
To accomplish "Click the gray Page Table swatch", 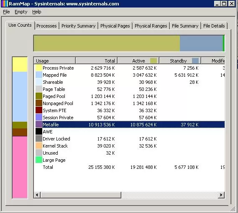I will click(39, 89).
